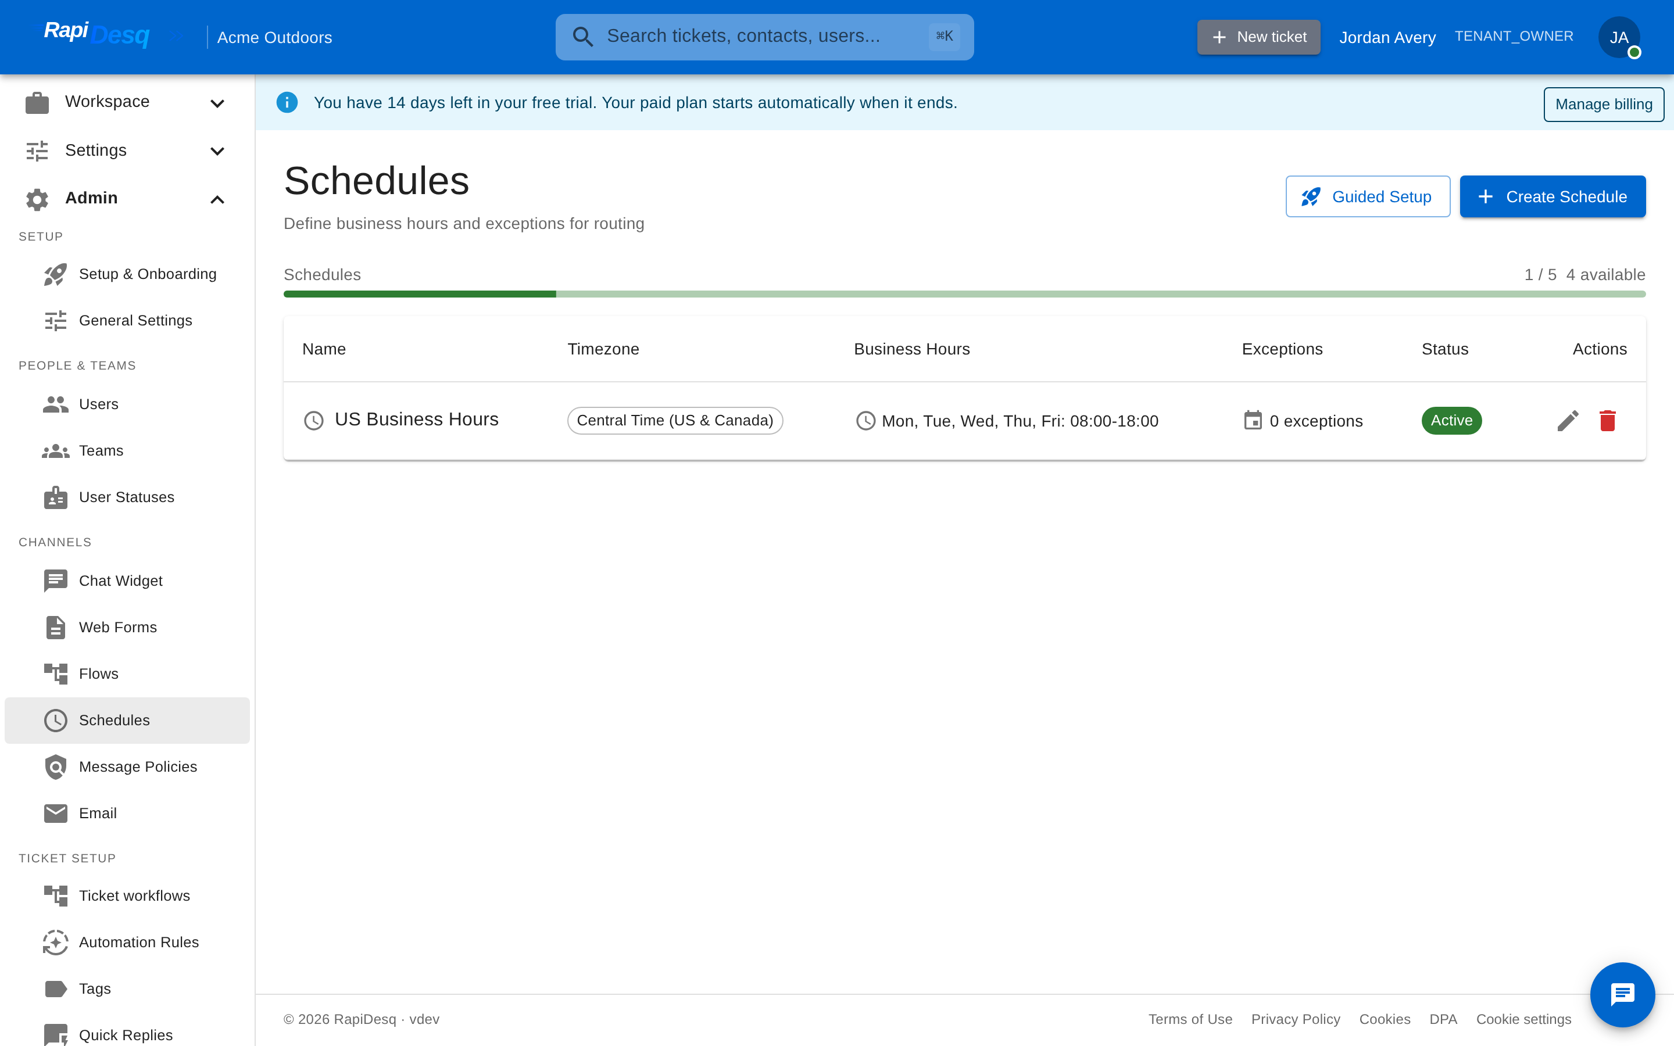Screen dimensions: 1674x1046
Task: Open the chat bubble launcher
Action: tap(1622, 994)
